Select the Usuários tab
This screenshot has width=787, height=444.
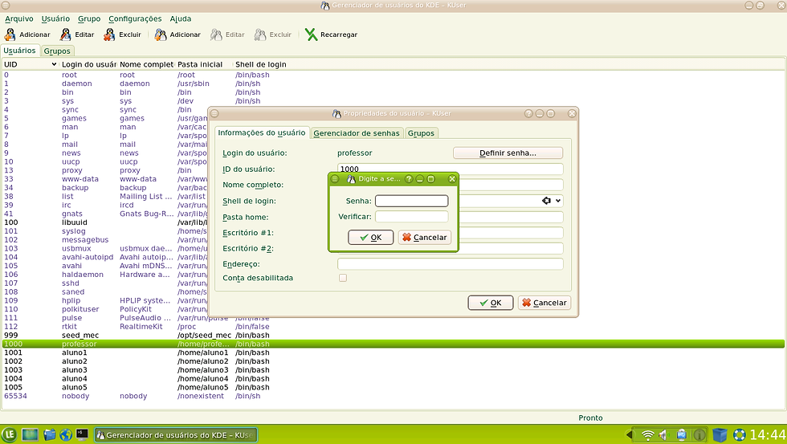click(19, 50)
